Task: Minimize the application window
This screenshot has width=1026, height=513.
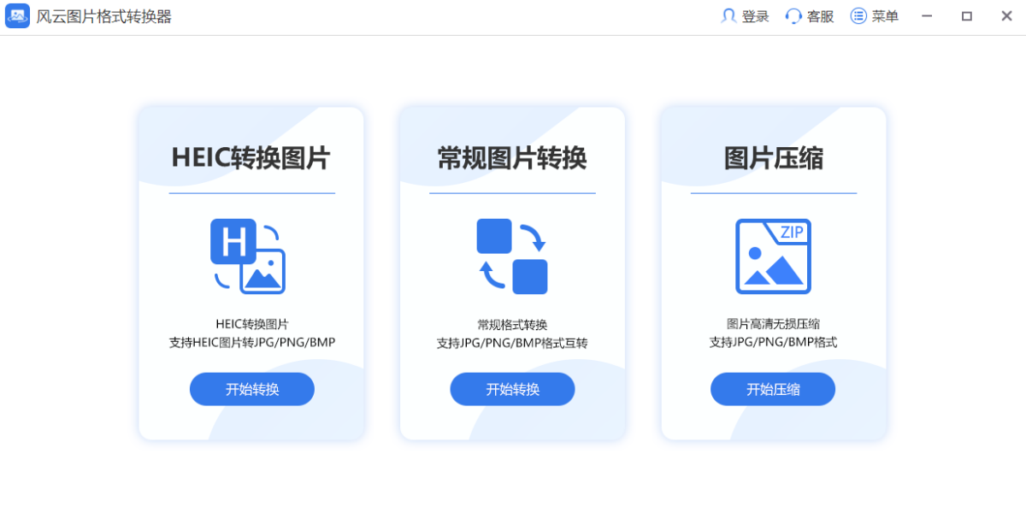Action: (x=927, y=15)
